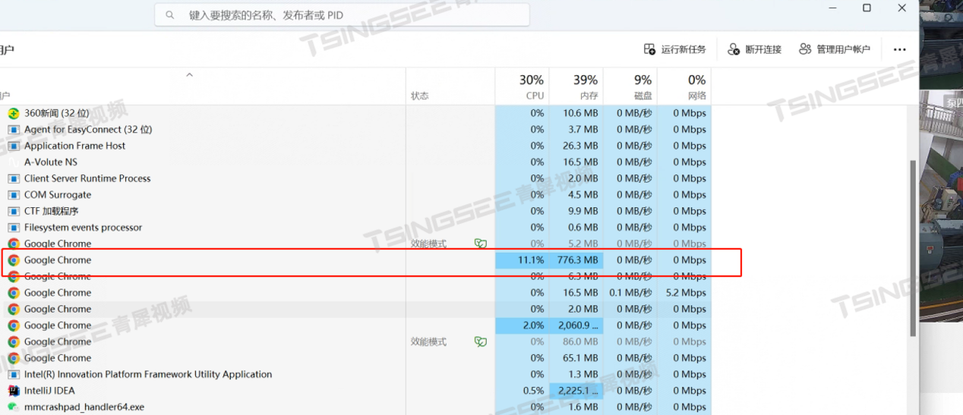Click the 0.5% CPU value
The width and height of the screenshot is (963, 415).
click(x=533, y=391)
